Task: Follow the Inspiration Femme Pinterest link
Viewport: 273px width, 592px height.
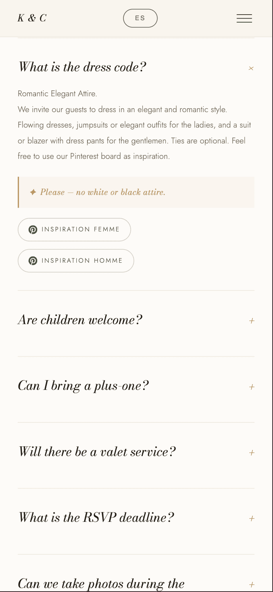Action: coord(74,229)
